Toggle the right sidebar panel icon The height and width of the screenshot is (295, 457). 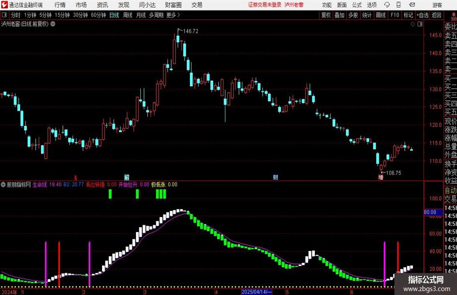click(x=420, y=24)
